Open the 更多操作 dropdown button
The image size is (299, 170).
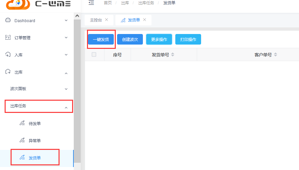coord(159,39)
